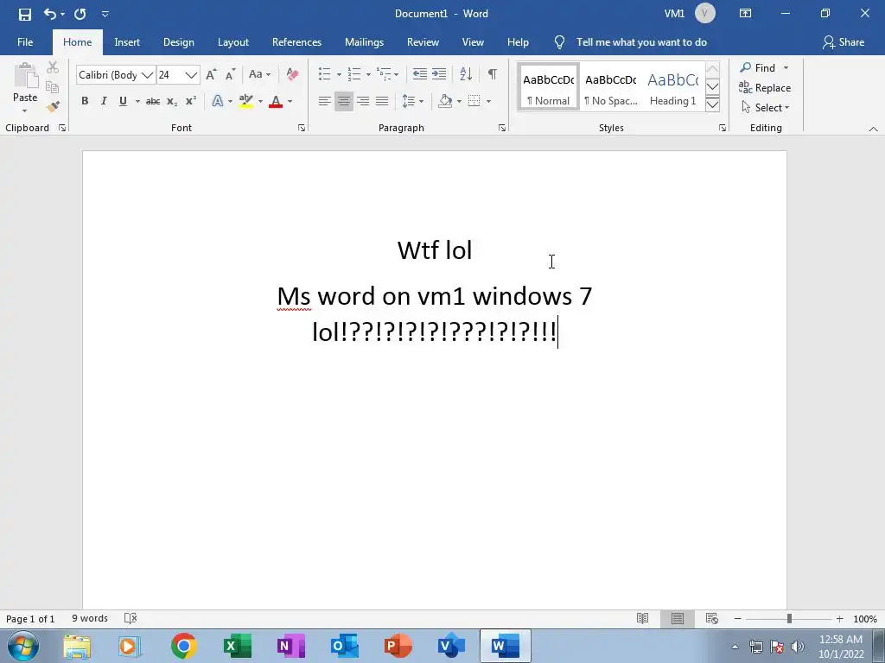Open the Paragraph dialog launcher

click(502, 128)
